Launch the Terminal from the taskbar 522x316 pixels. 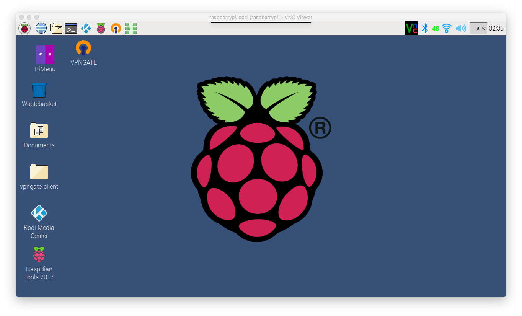71,28
